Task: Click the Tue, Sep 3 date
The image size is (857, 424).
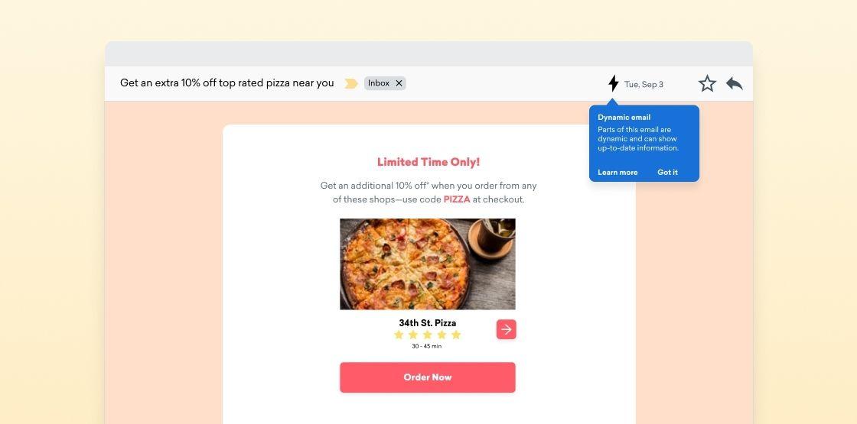Action: tap(644, 85)
